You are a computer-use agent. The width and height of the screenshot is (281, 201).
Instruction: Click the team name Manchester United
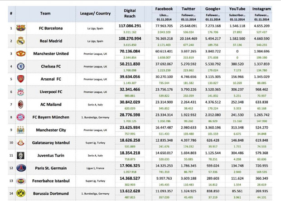click(51, 54)
